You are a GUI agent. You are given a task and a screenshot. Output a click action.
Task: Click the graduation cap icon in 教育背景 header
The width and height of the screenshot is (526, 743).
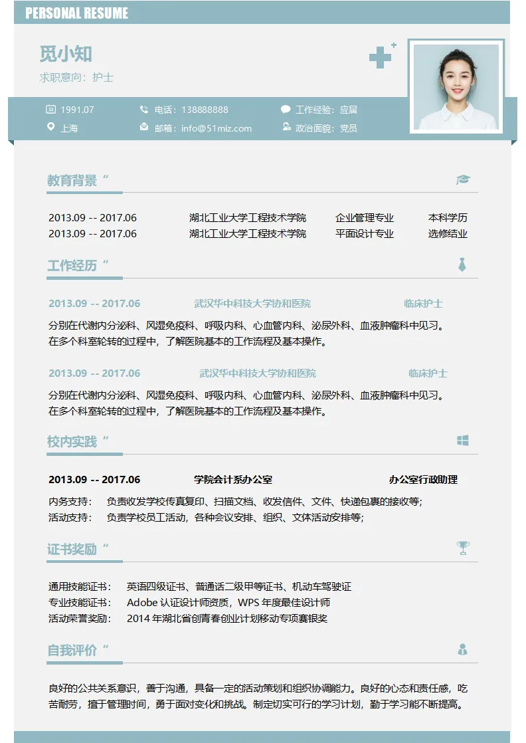point(463,179)
